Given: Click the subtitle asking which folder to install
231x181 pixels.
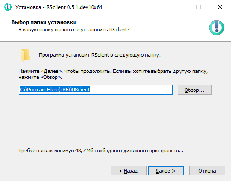Looking at the screenshot, I should [74, 30].
